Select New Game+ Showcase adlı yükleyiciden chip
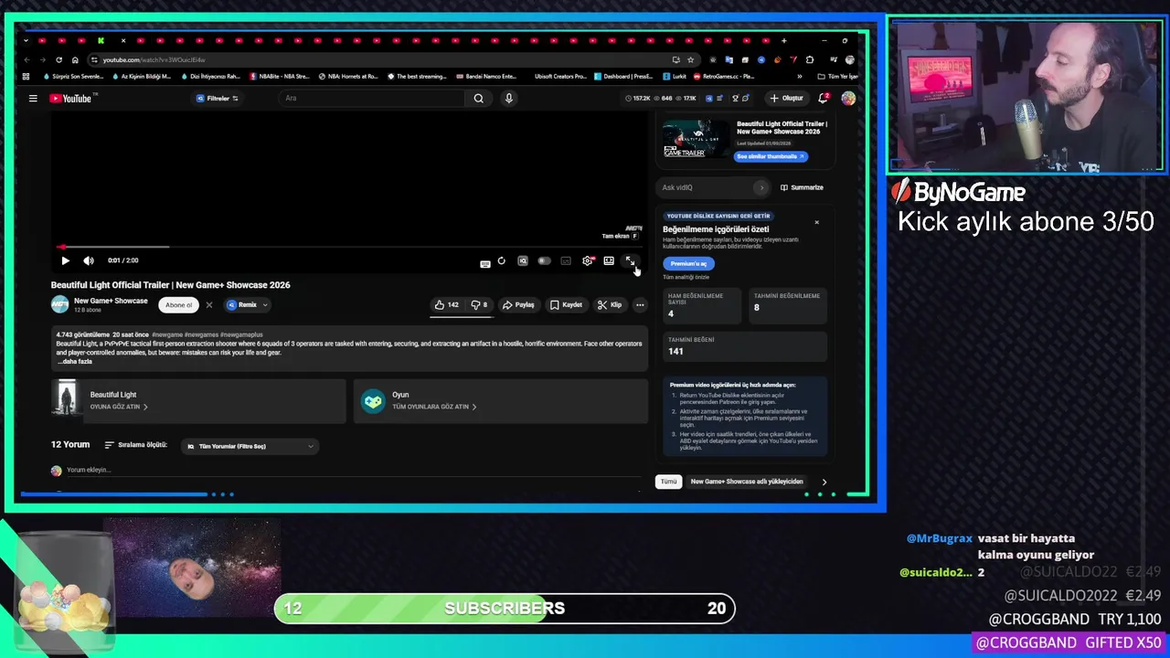 (747, 482)
